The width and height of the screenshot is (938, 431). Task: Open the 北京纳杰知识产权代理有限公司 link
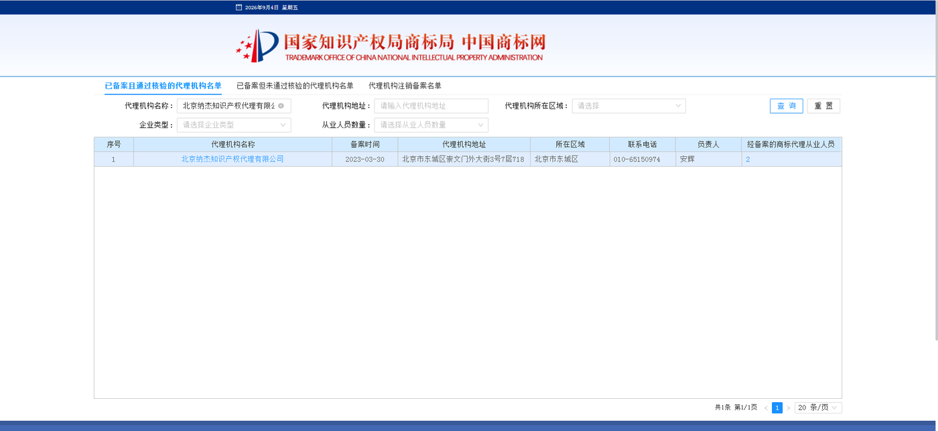click(232, 160)
